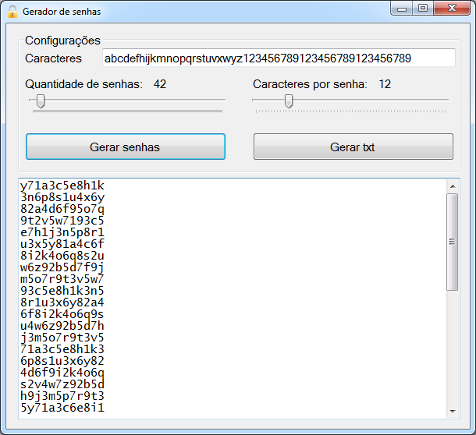Click the Gerar txt button
The height and width of the screenshot is (435, 476).
pos(353,147)
